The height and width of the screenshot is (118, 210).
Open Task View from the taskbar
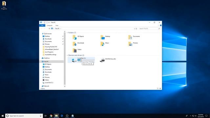click(46, 116)
